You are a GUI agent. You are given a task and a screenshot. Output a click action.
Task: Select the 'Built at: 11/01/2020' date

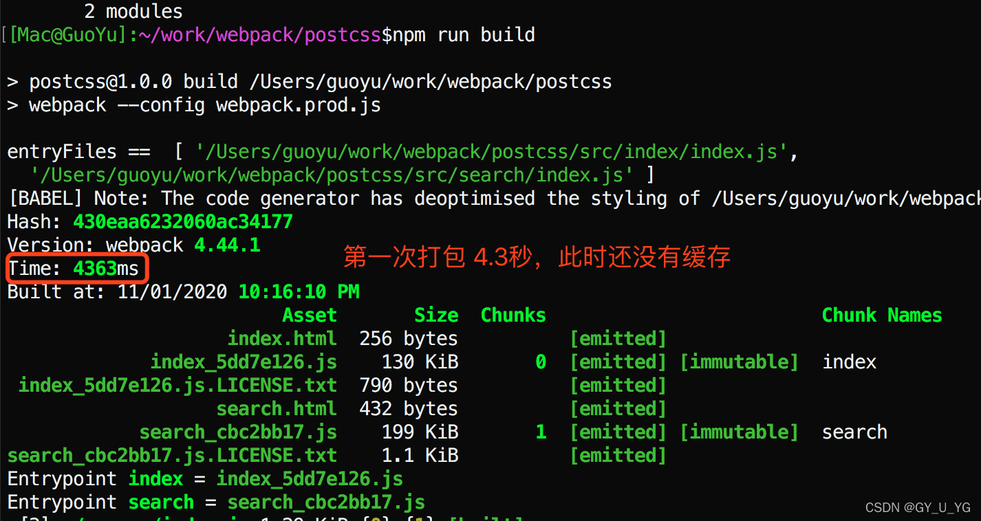[x=117, y=292]
